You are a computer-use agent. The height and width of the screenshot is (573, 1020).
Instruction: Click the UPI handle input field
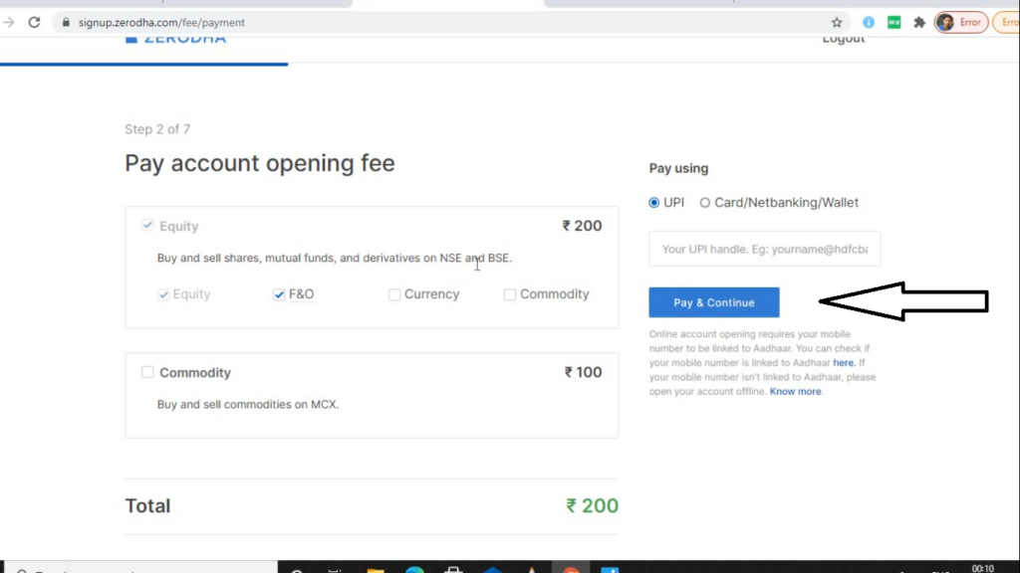[x=764, y=249]
